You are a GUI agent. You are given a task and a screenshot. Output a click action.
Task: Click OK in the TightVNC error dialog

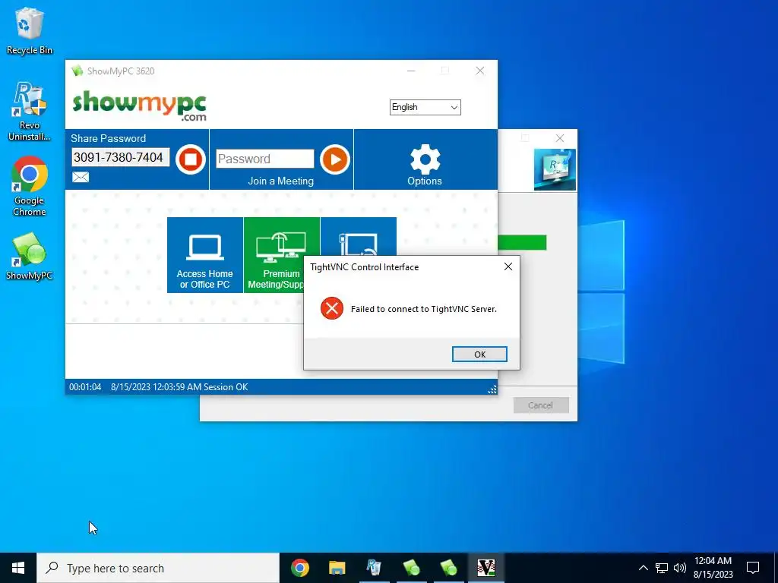479,354
